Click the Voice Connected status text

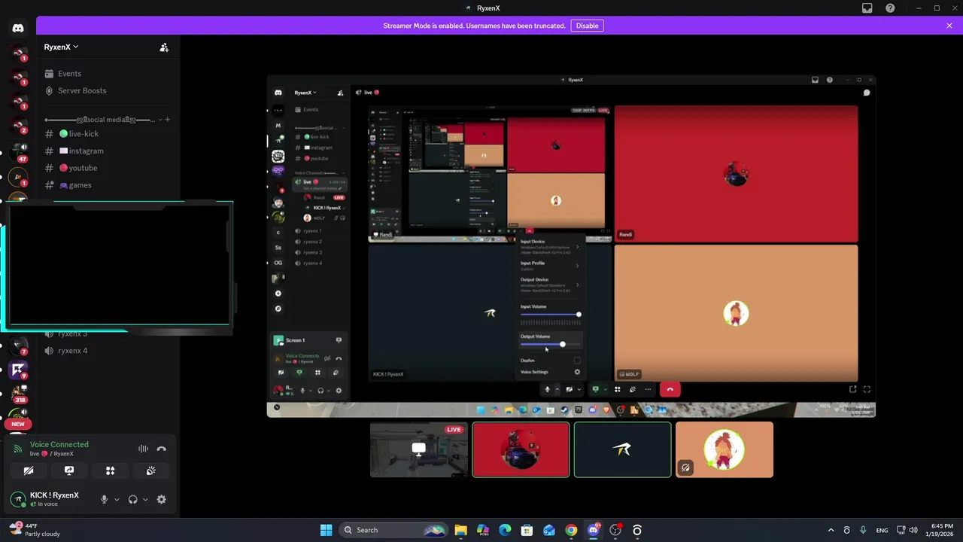(59, 445)
